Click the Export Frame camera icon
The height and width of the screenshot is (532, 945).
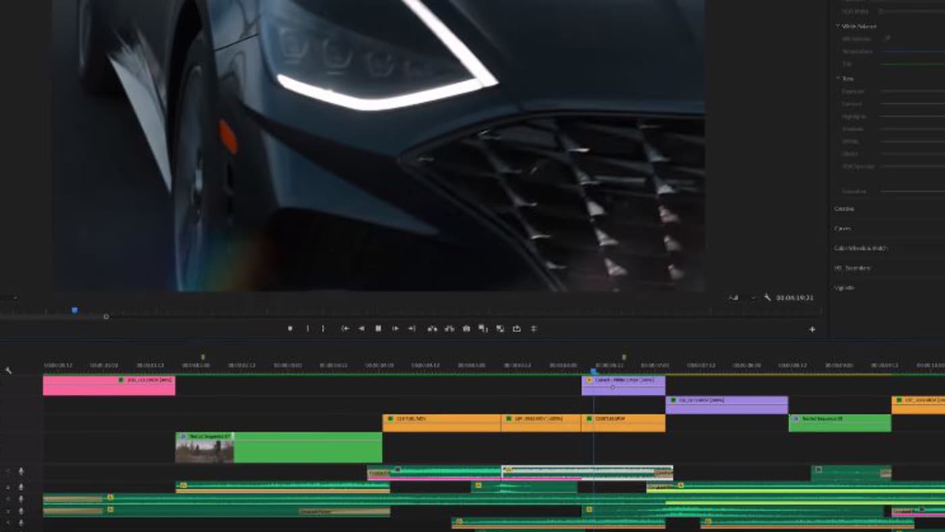467,328
